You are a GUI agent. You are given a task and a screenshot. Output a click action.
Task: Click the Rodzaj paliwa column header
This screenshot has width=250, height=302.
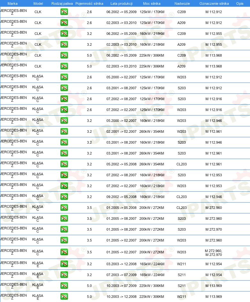(62, 4)
